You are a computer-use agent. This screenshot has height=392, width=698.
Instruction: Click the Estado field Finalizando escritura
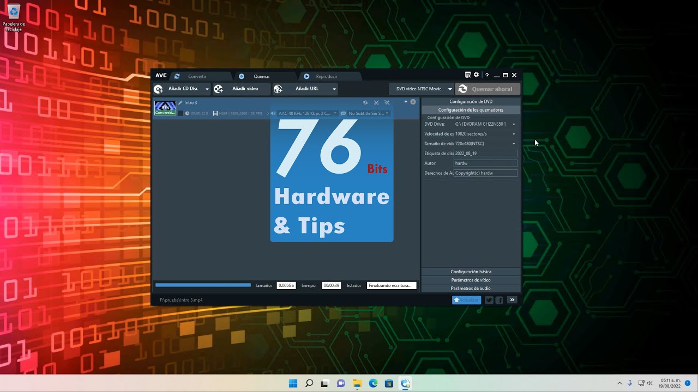(392, 285)
